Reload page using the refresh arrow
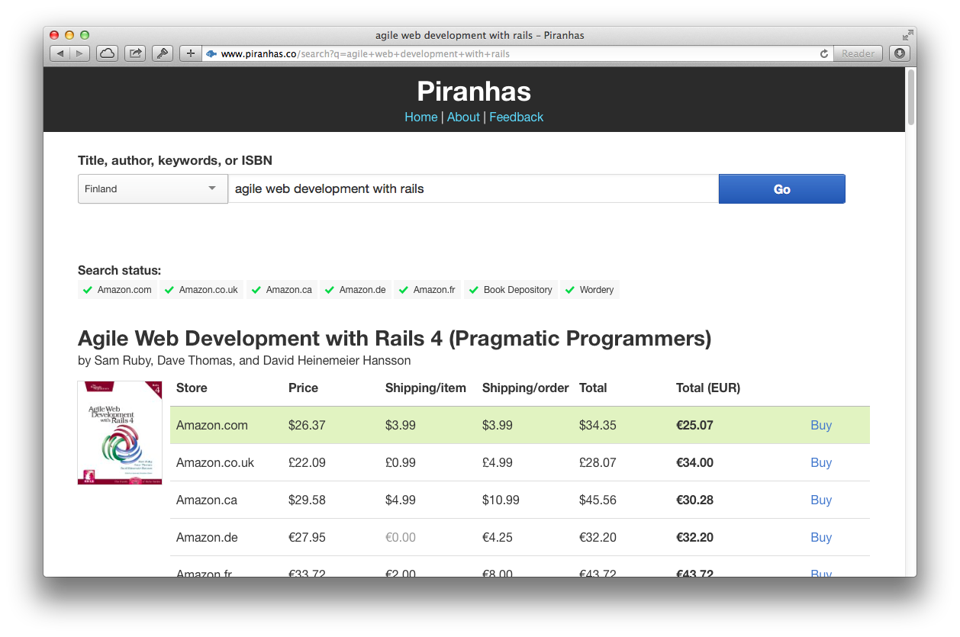Viewport: 960px width, 637px height. point(824,54)
